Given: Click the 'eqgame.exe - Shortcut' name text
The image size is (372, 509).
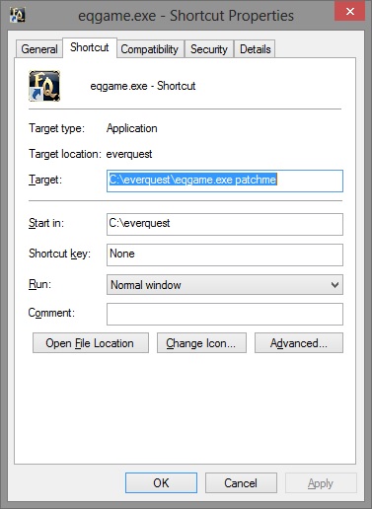Looking at the screenshot, I should (143, 86).
